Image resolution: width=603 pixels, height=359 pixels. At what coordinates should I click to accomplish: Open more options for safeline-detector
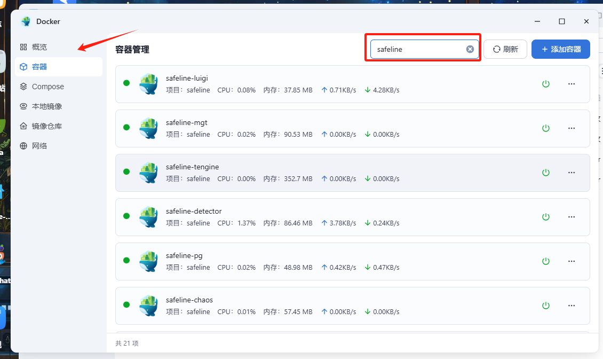coord(572,217)
